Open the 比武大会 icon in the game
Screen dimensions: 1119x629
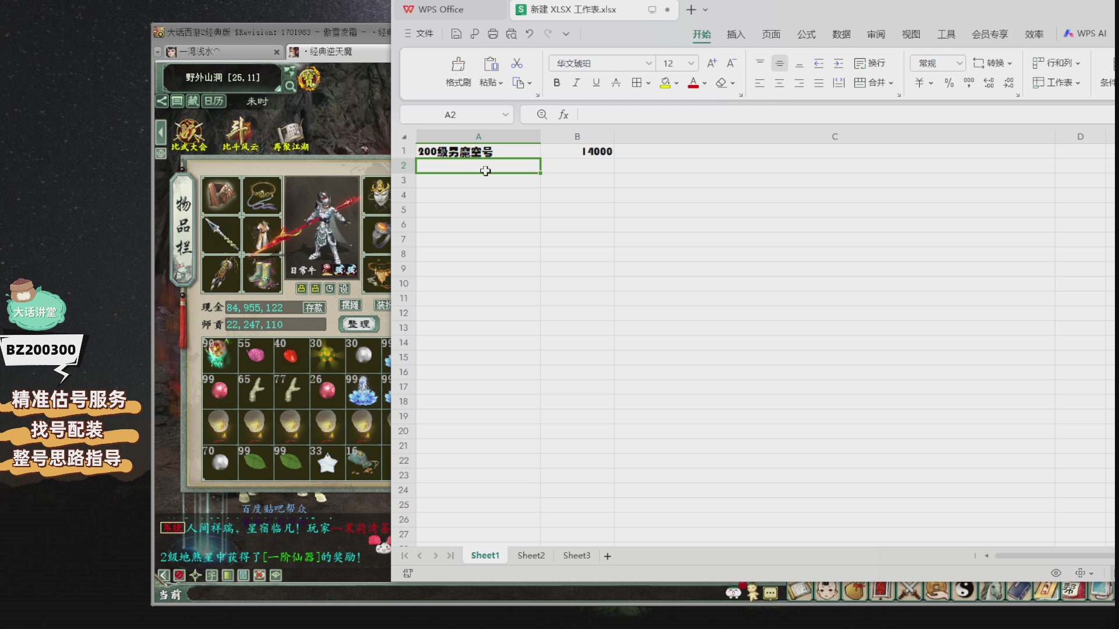[x=189, y=134]
